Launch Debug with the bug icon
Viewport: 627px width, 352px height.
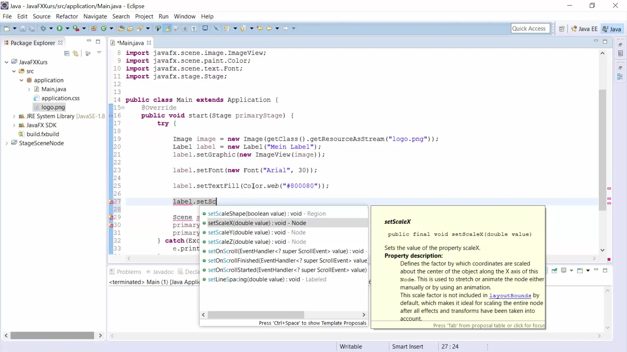click(43, 28)
